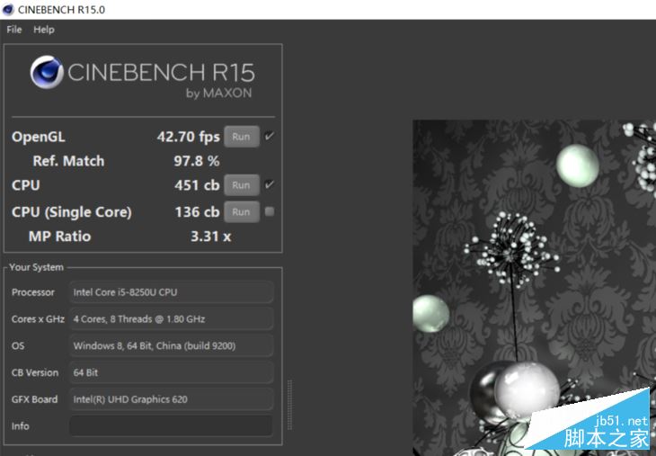The height and width of the screenshot is (456, 656).
Task: Click the panel splitter grip handle
Action: tap(289, 405)
